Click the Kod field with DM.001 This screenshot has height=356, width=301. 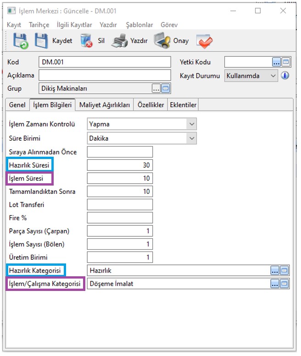pos(105,62)
